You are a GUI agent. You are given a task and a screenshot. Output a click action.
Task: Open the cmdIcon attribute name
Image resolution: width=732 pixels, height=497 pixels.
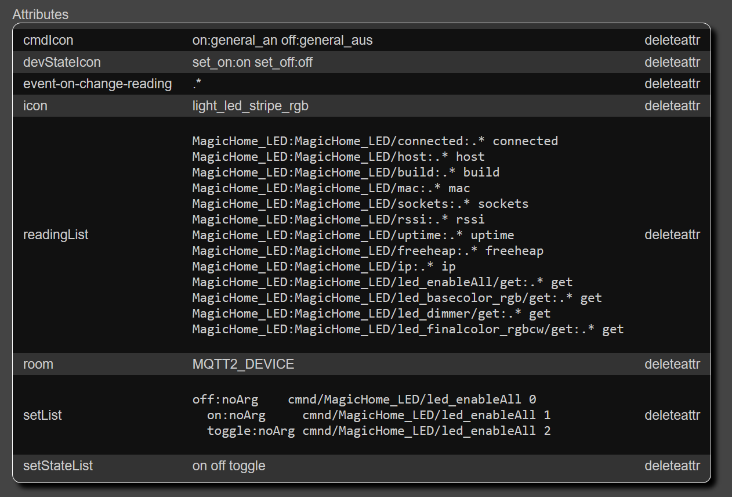click(48, 41)
